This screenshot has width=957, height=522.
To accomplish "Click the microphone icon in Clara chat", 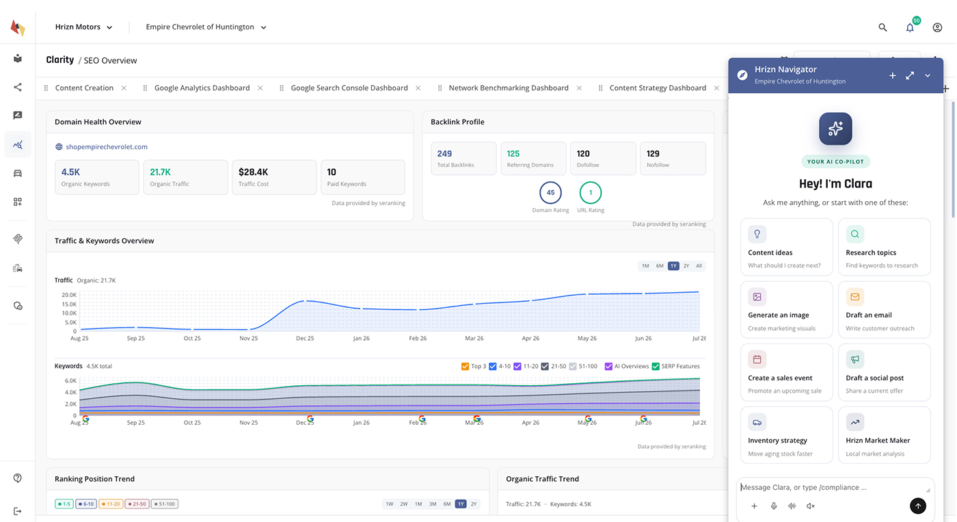I will [x=774, y=506].
